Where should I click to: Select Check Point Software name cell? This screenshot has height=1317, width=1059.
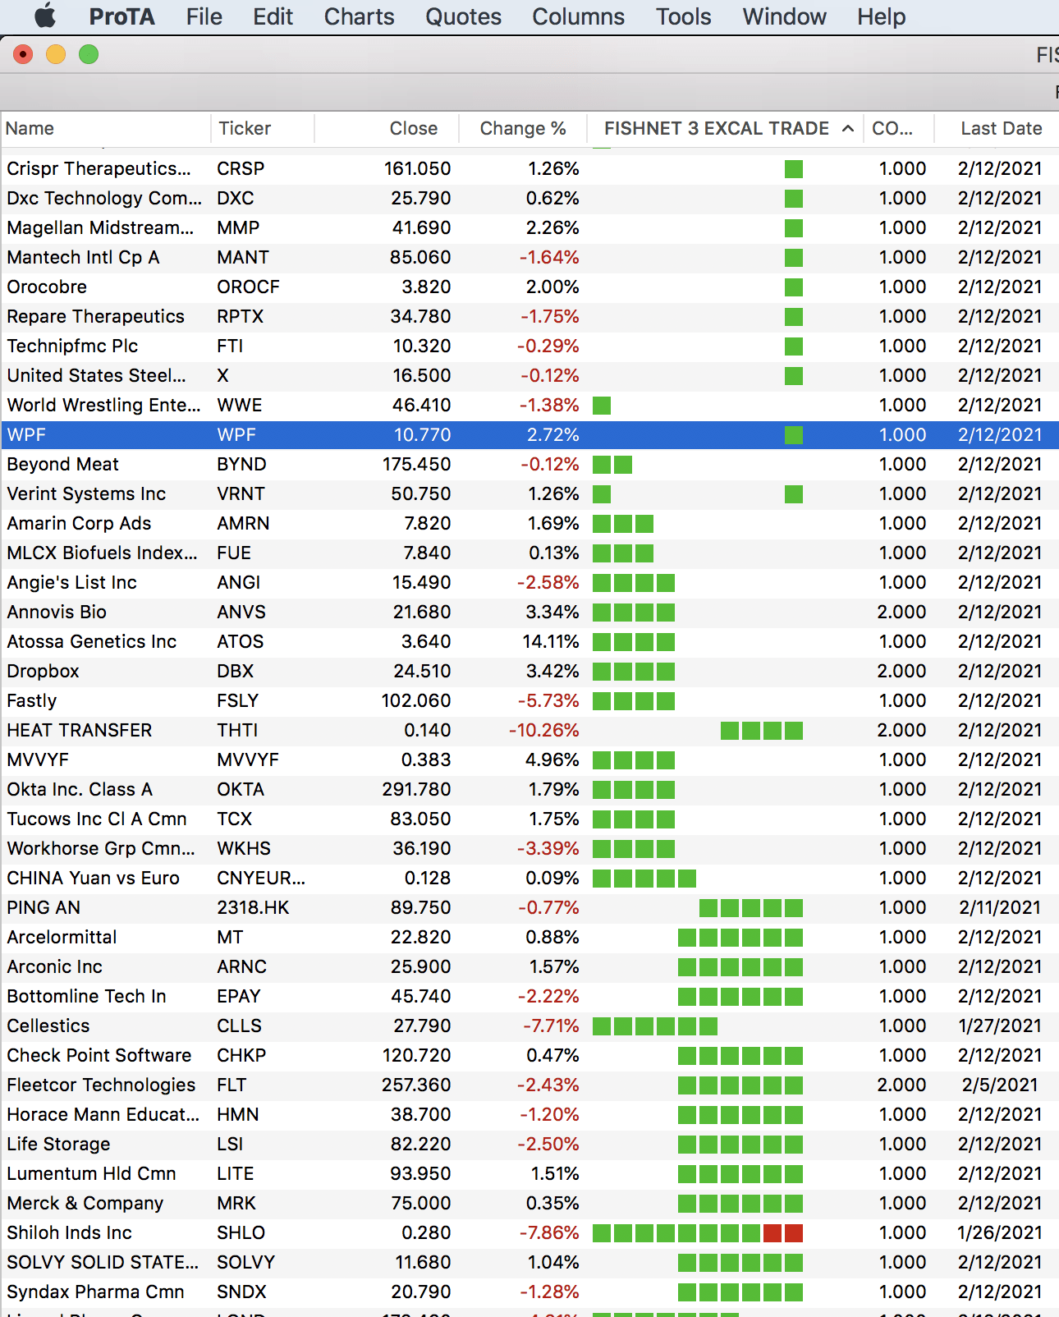coord(99,1055)
